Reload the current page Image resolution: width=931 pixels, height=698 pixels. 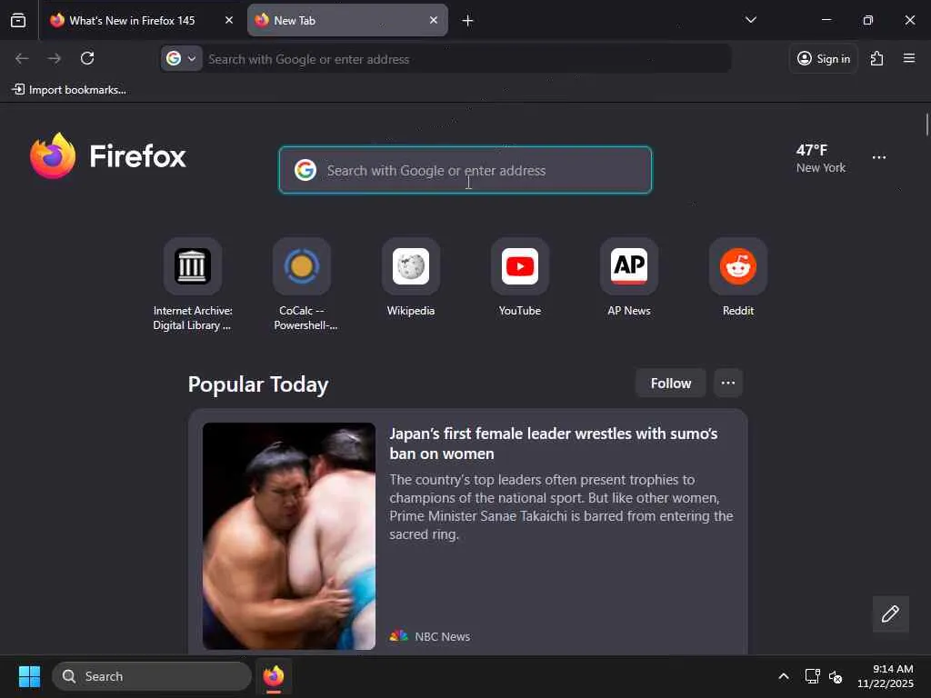coord(87,58)
